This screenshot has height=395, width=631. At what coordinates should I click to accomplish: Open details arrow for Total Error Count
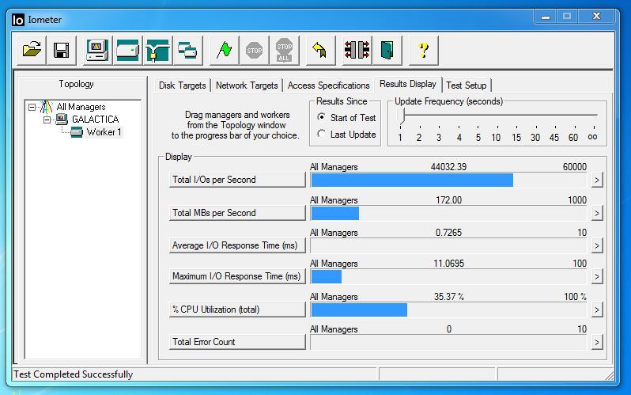[597, 342]
